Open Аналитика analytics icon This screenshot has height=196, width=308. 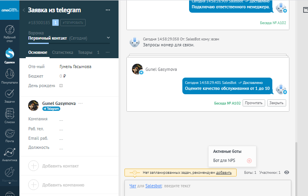coord(10,154)
